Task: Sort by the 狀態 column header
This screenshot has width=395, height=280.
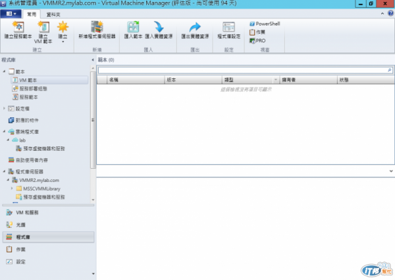Action: tap(366, 80)
